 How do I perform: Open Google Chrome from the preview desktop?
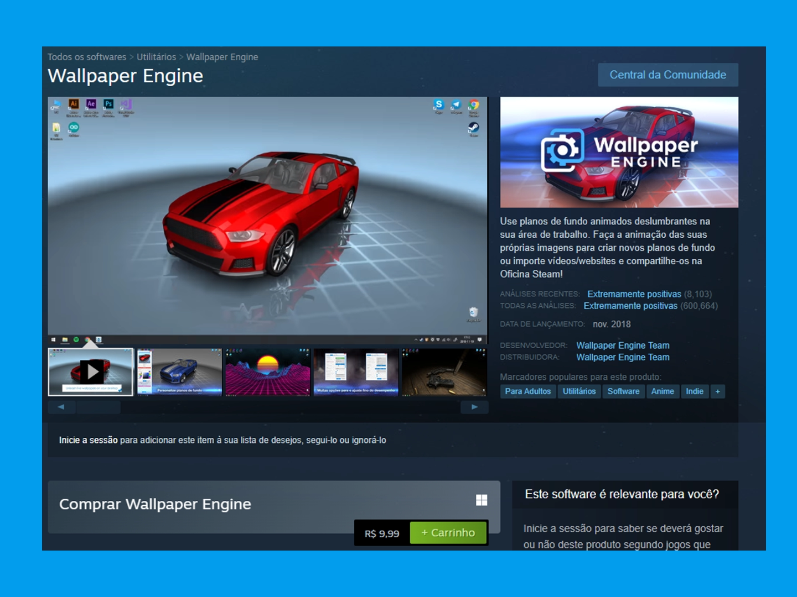pyautogui.click(x=473, y=104)
